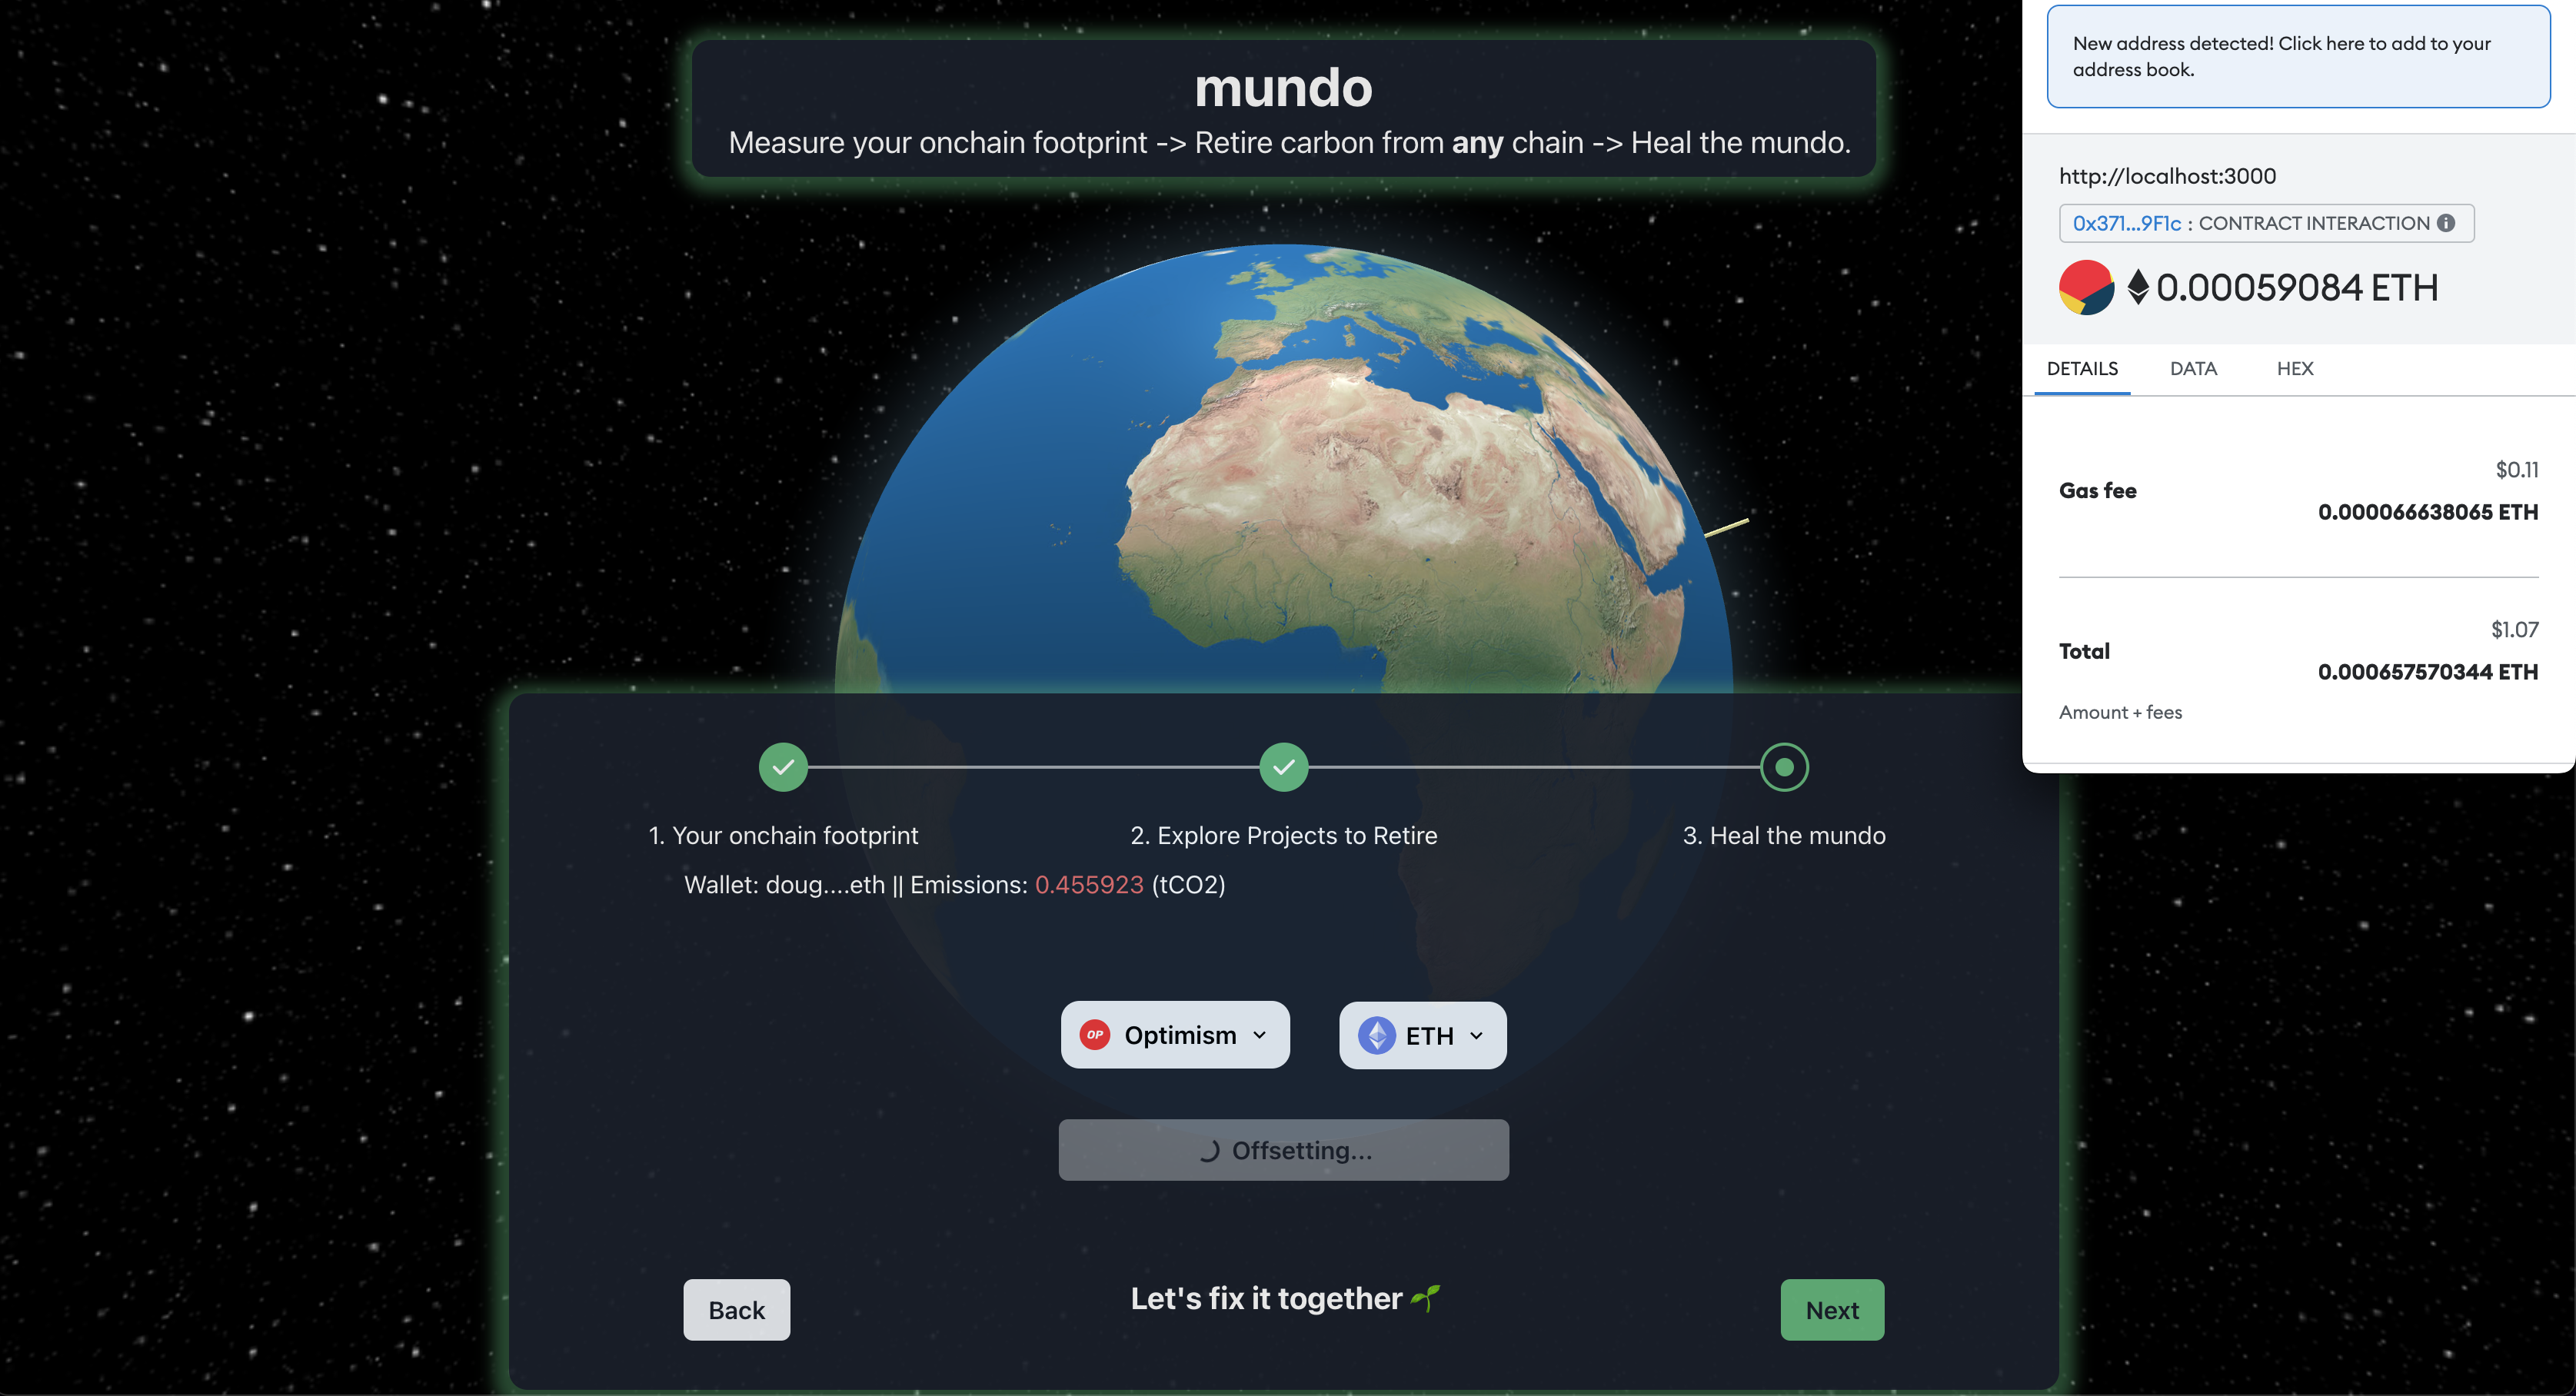Click the Back button
2576x1396 pixels.
pyautogui.click(x=736, y=1308)
